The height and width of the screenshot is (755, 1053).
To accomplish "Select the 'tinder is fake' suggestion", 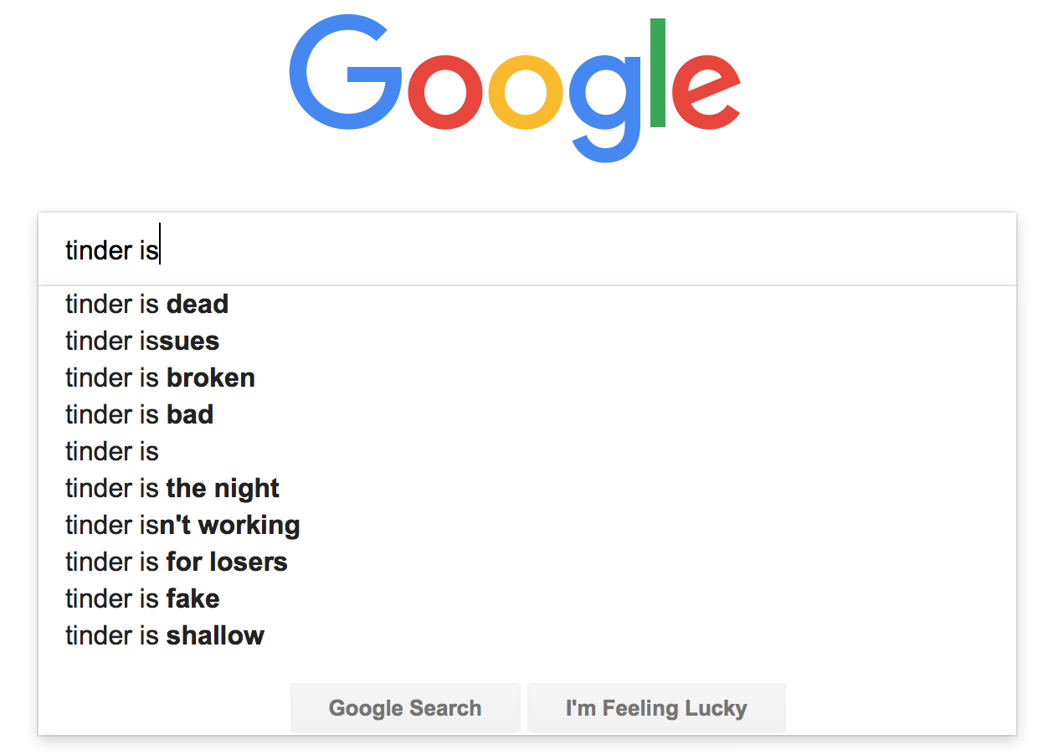I will pyautogui.click(x=142, y=598).
